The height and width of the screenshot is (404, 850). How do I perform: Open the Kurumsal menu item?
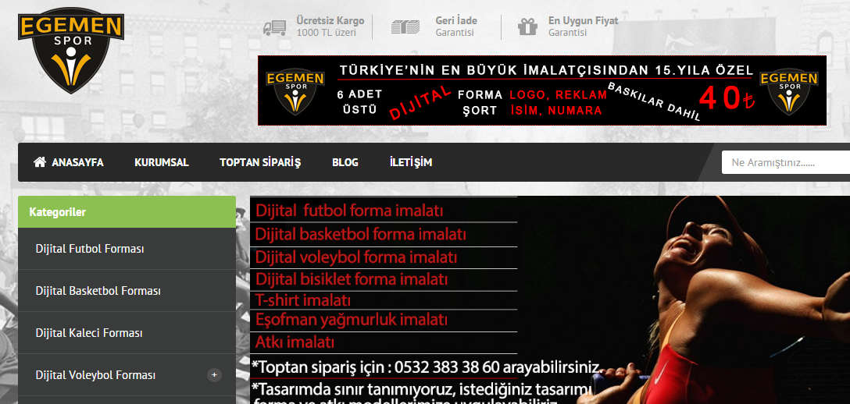(162, 162)
